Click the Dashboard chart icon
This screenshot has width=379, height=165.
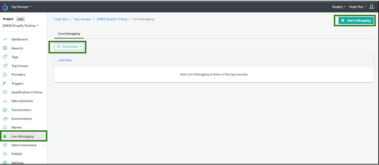5,39
